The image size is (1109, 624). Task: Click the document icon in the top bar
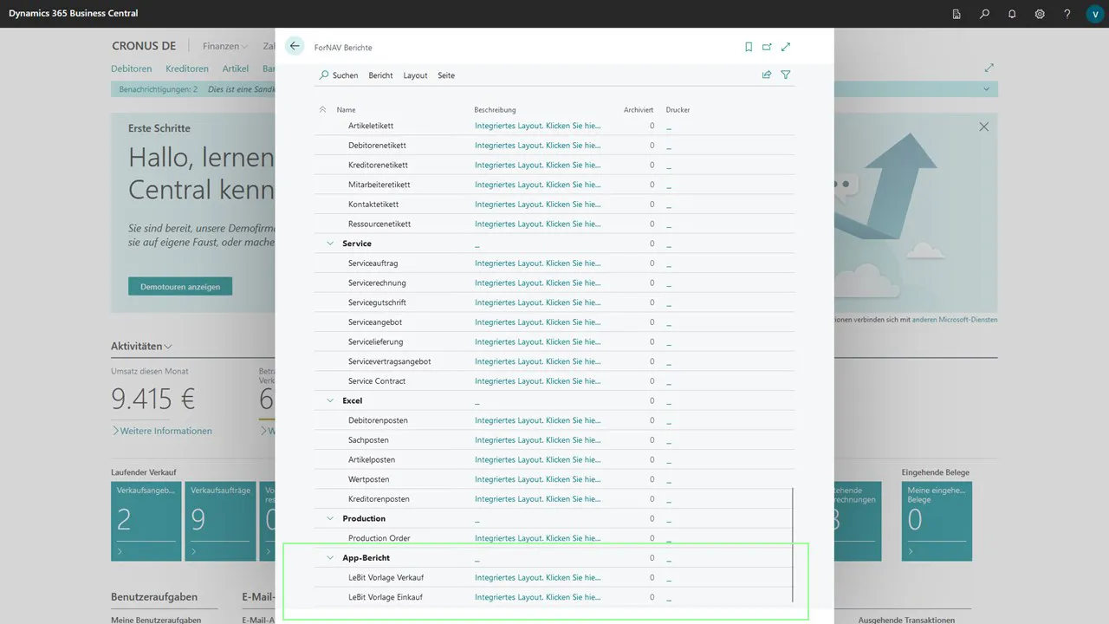coord(957,14)
